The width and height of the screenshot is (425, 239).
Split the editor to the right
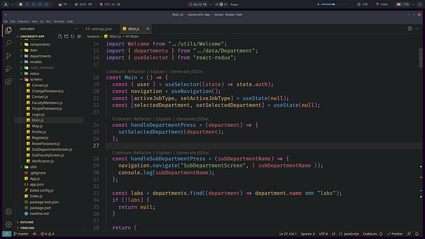coord(410,29)
